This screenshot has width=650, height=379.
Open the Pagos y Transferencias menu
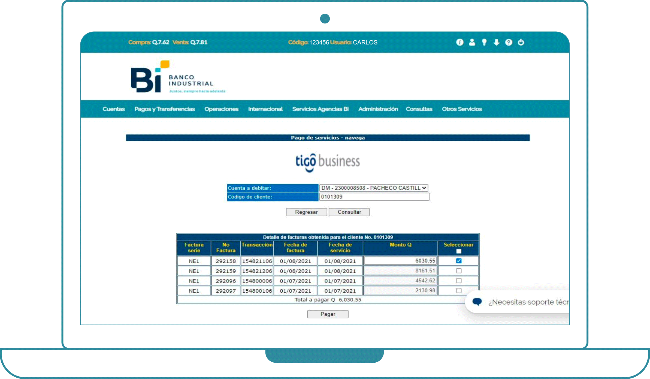[164, 109]
